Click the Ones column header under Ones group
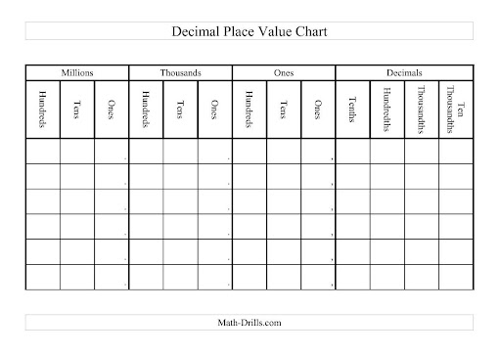Screen dimensions: 501x354 click(318, 110)
